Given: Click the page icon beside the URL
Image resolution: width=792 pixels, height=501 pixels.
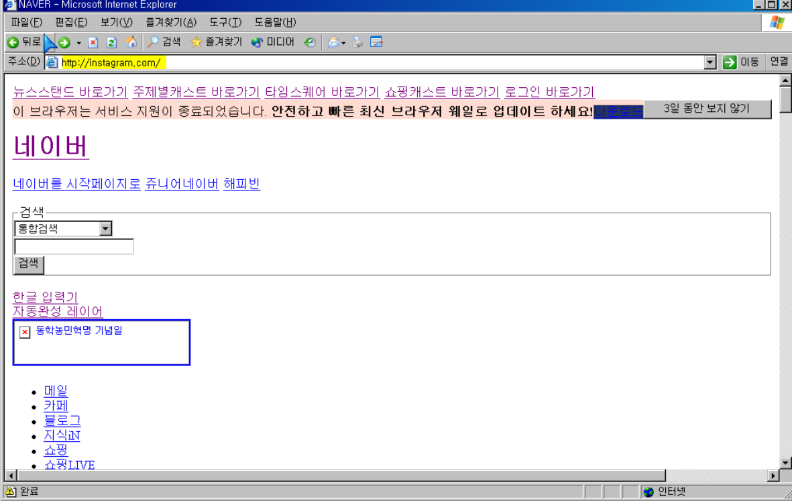Looking at the screenshot, I should (x=52, y=62).
